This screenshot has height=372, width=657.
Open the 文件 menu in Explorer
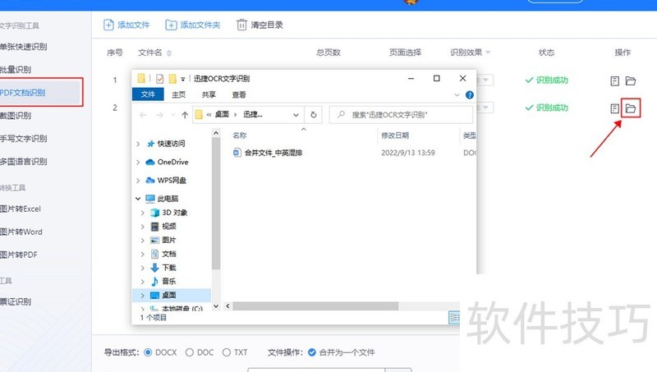pos(148,95)
